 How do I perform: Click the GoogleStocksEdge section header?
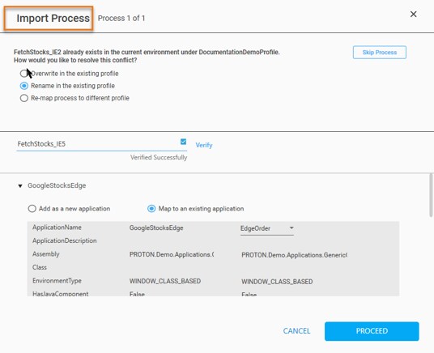57,185
